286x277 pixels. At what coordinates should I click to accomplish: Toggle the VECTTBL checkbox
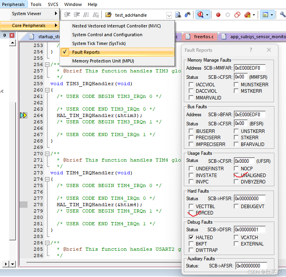(191, 206)
